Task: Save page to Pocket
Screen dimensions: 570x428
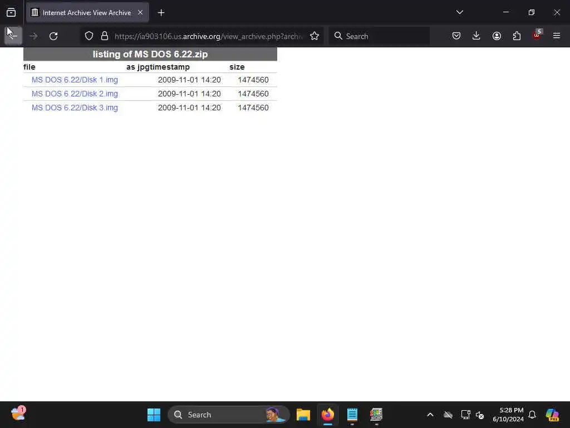Action: pos(456,36)
